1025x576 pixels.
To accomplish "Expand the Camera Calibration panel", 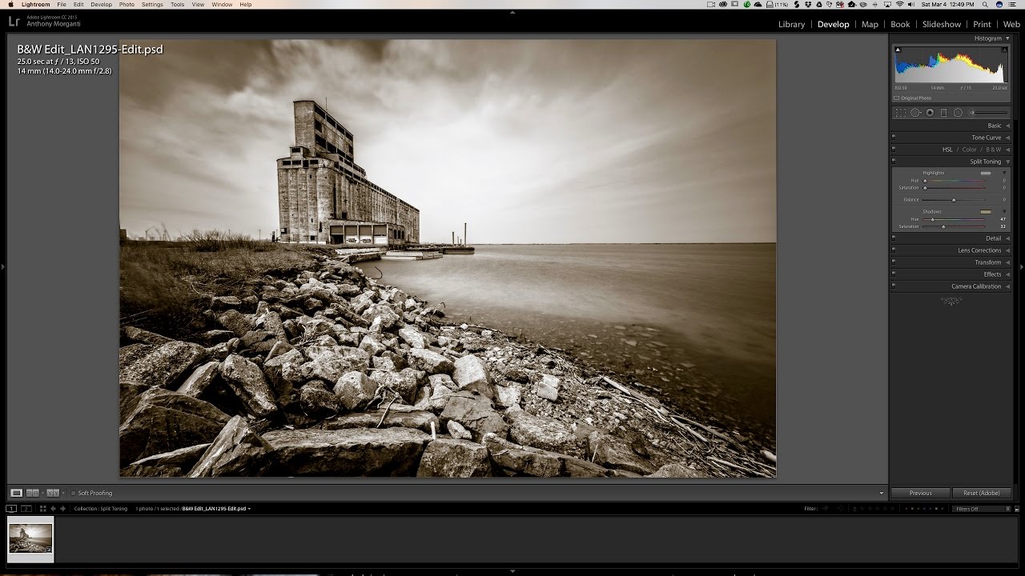I will 1007,286.
